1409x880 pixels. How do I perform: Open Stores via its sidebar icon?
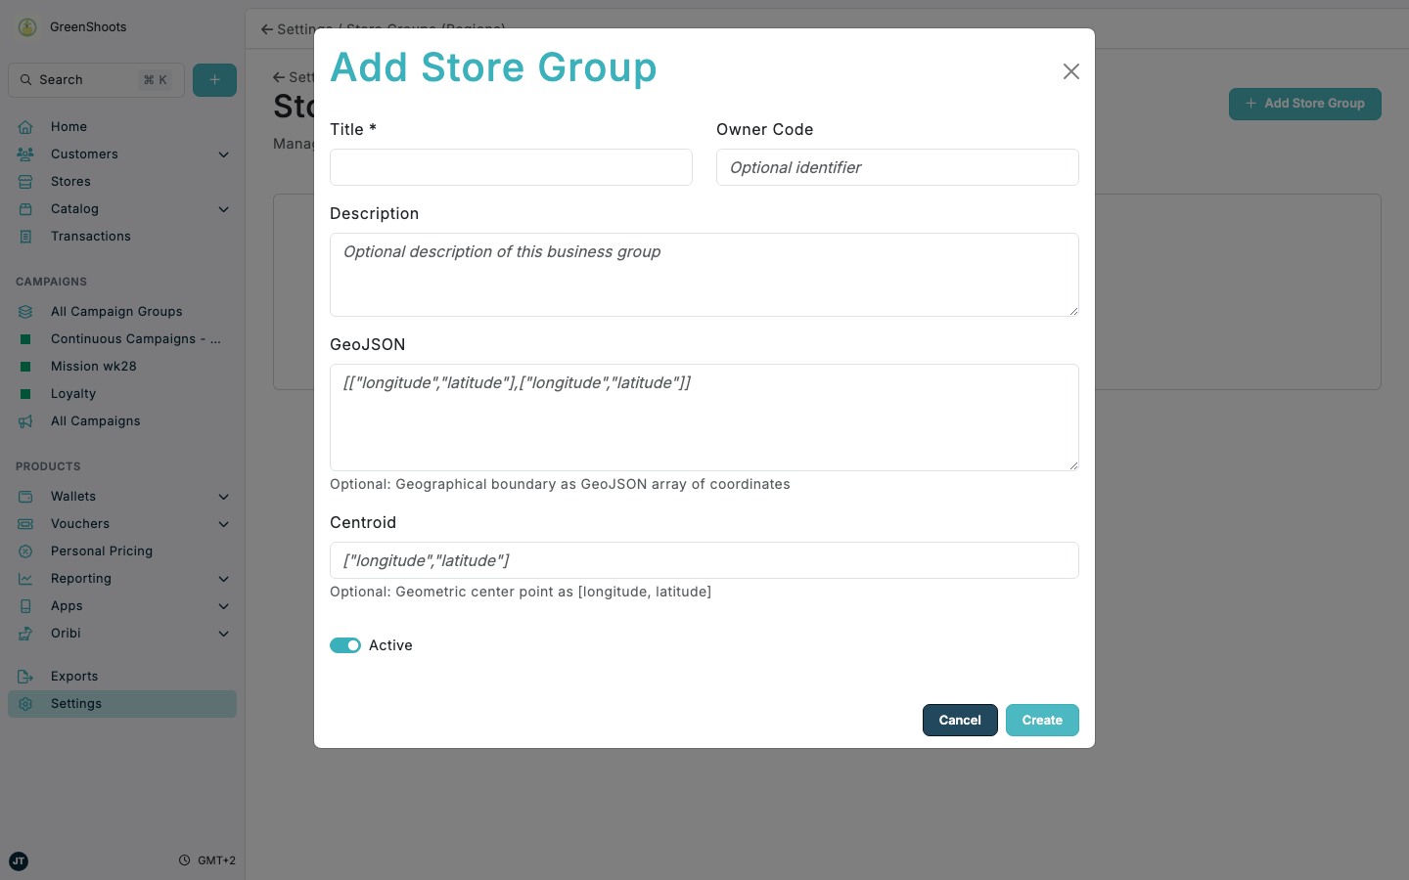pyautogui.click(x=26, y=181)
